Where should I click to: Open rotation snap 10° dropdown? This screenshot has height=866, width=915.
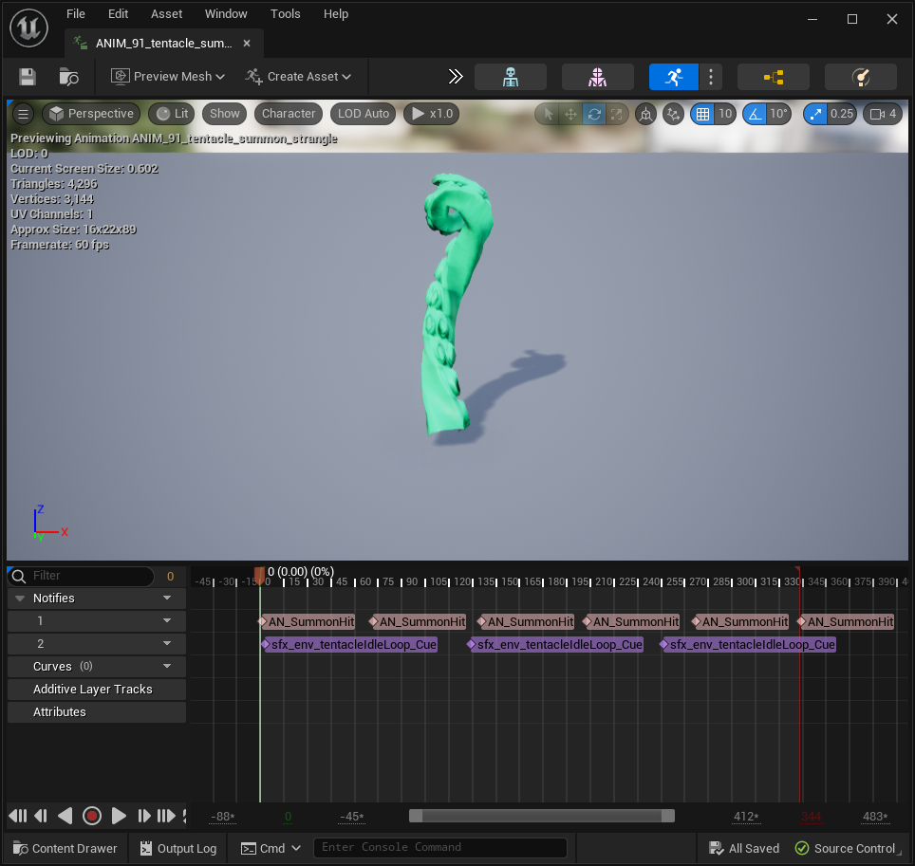pyautogui.click(x=779, y=115)
